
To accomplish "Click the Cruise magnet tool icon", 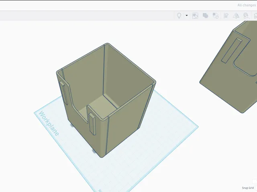I will coord(246,16).
